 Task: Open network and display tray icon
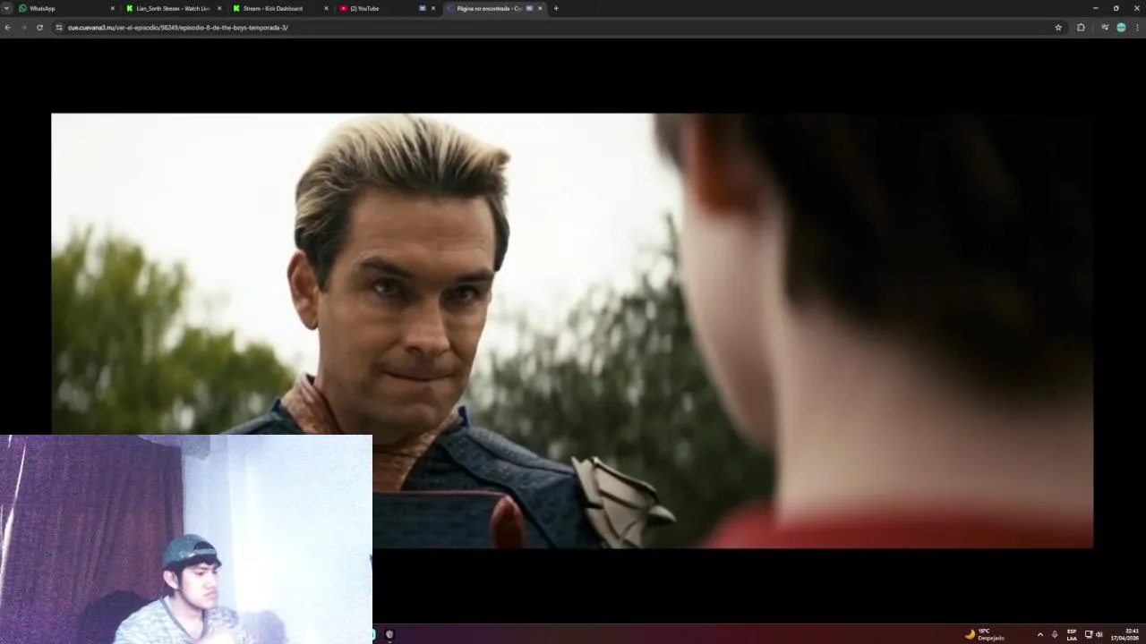(1089, 634)
